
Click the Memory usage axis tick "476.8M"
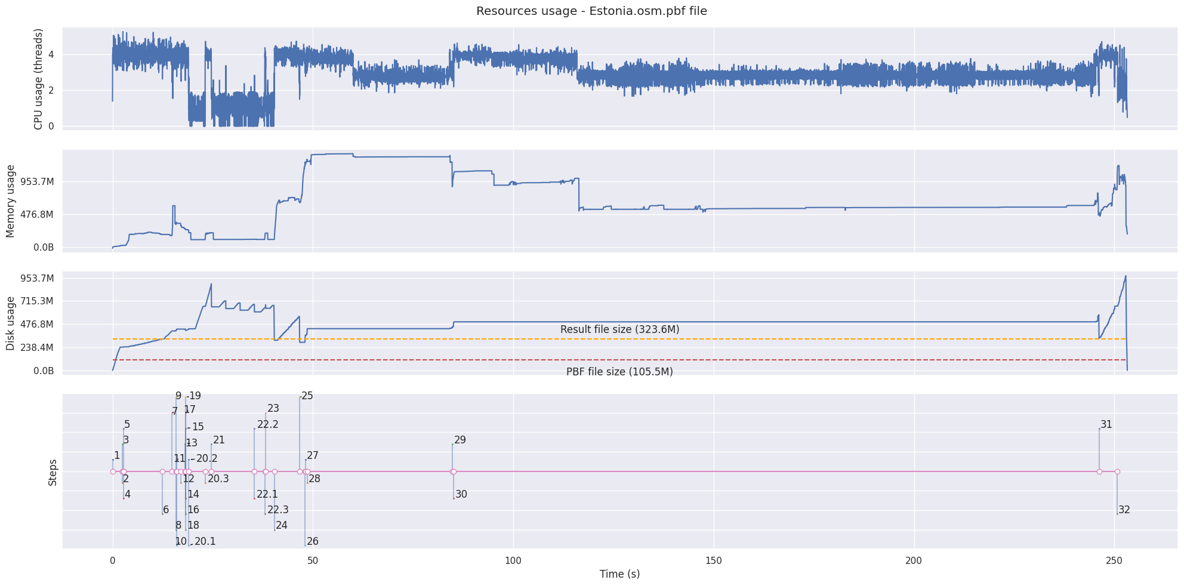[x=38, y=215]
